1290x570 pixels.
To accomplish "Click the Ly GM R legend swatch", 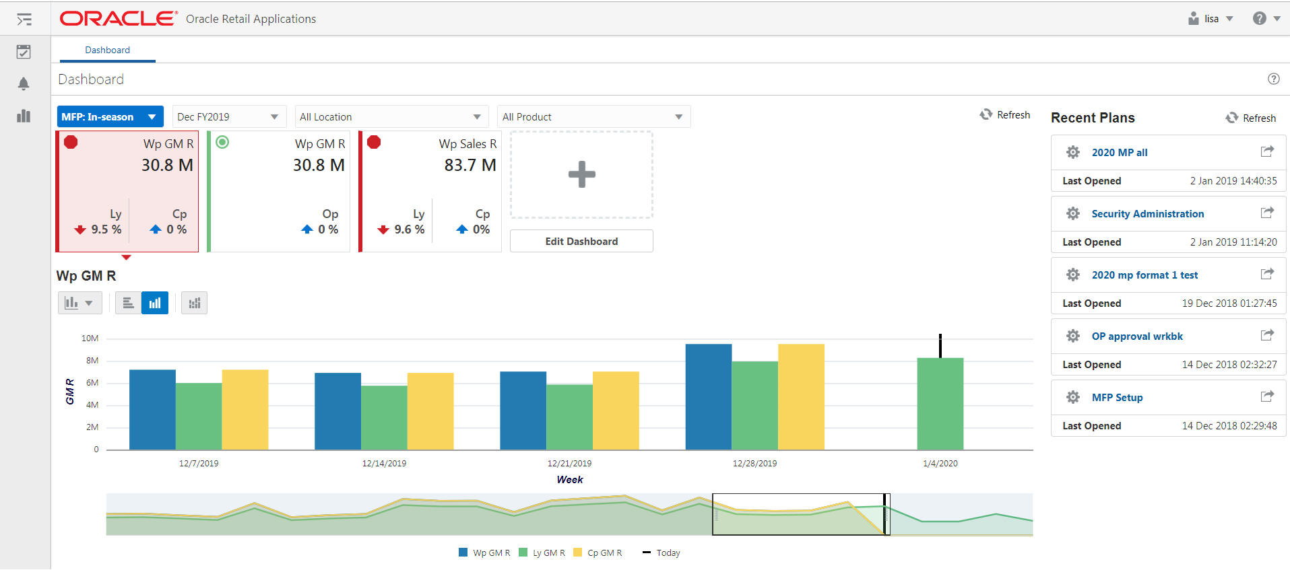I will (523, 553).
